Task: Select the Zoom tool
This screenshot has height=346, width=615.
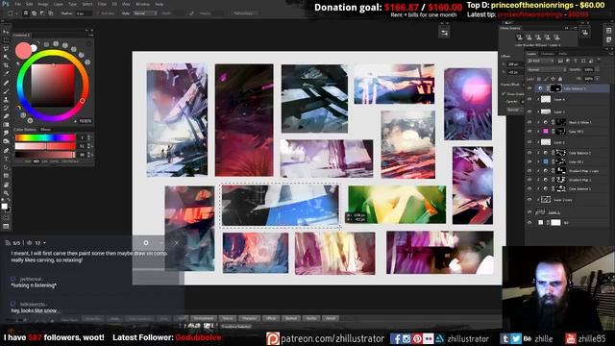Action: pyautogui.click(x=6, y=193)
